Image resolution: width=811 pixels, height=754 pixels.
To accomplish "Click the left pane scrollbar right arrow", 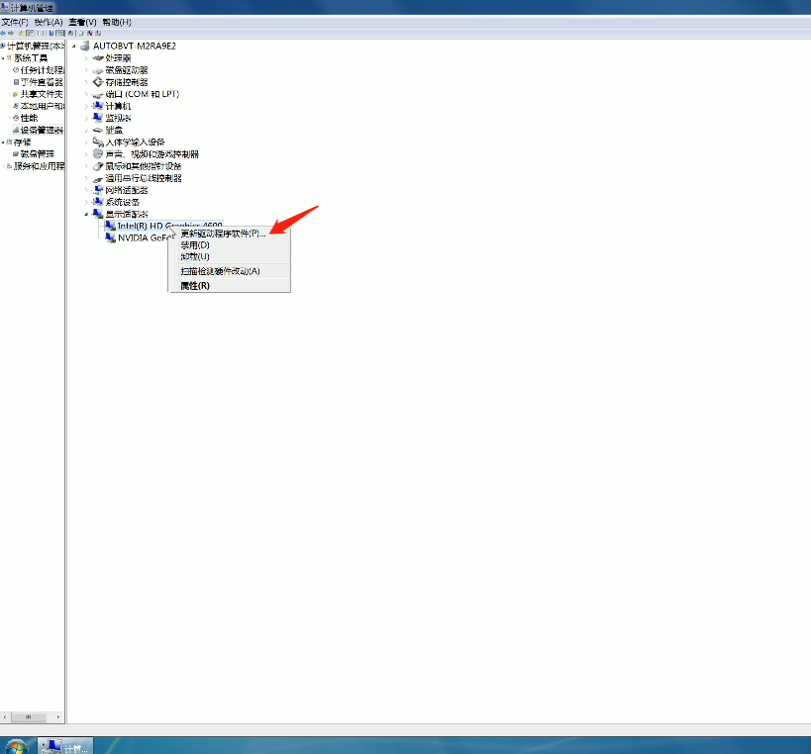I will tap(57, 716).
